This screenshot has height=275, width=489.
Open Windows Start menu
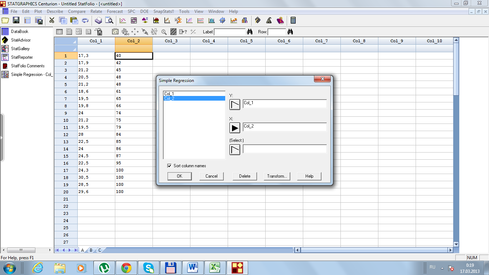click(x=10, y=267)
